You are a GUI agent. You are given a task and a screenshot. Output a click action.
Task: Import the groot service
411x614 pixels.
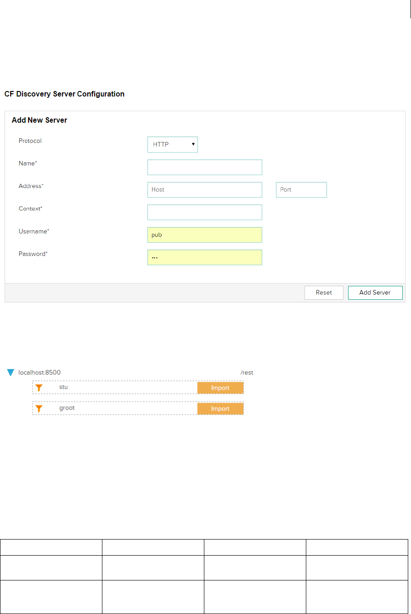click(220, 409)
